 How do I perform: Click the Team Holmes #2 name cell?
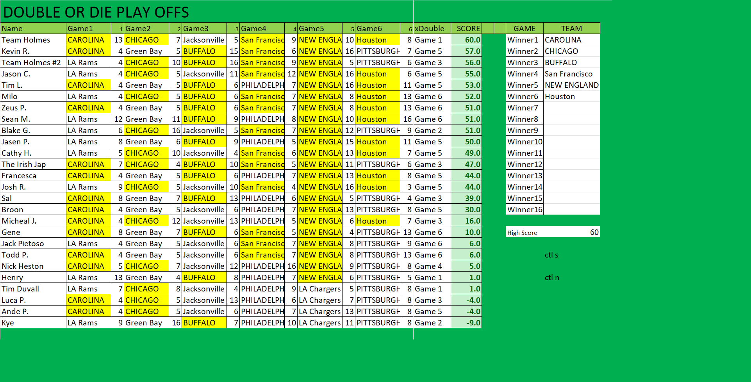(33, 62)
